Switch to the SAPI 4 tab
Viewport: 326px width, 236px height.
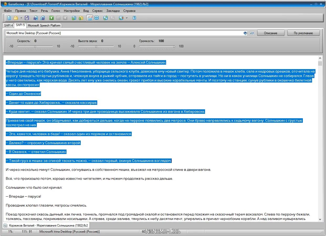(8, 25)
